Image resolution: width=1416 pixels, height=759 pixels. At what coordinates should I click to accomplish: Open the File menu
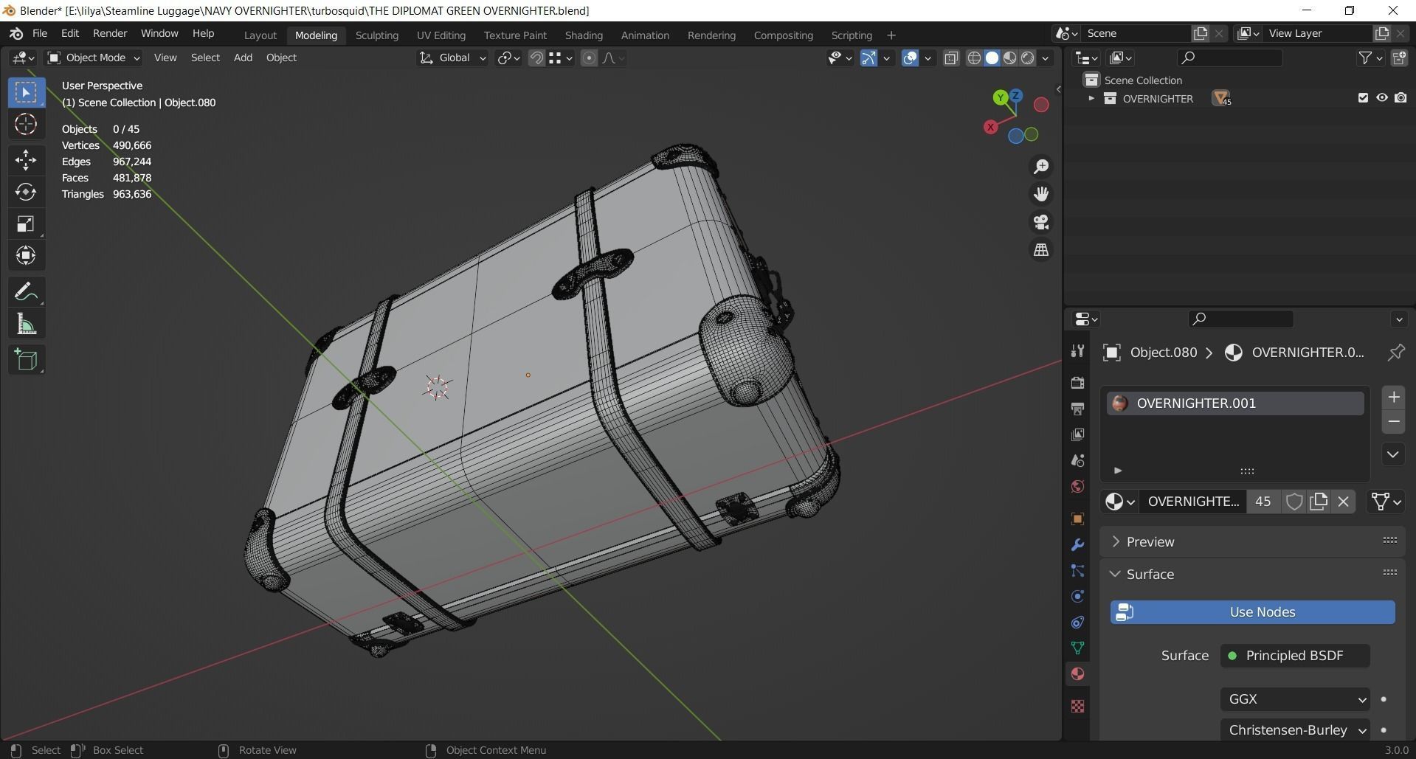coord(40,33)
